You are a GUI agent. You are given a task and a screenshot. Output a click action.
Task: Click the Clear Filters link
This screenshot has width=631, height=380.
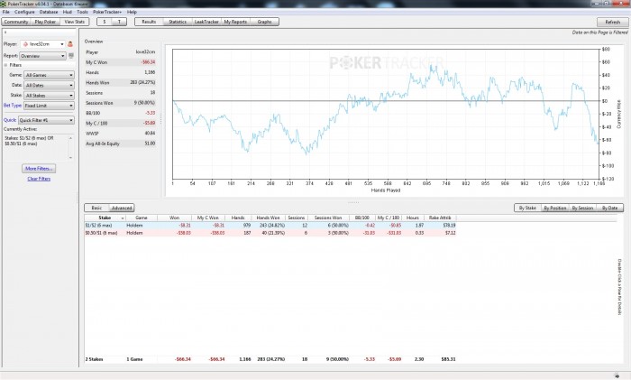pyautogui.click(x=39, y=179)
